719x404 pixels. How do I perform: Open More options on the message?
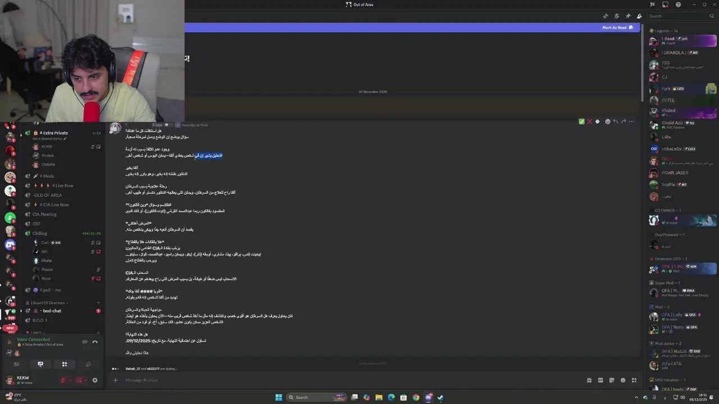point(631,121)
